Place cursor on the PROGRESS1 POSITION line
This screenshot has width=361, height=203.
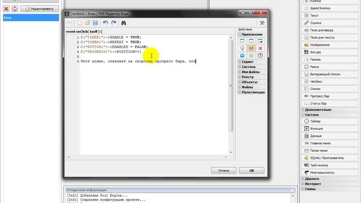pos(111,52)
